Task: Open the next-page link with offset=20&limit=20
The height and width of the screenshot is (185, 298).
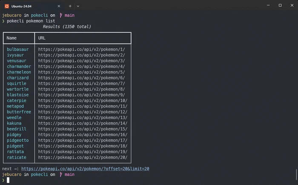Action: 85,169
